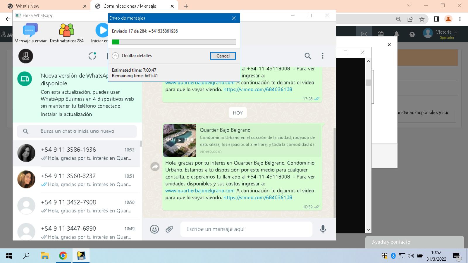Viewport: 468px width, 263px height.
Task: Open the Chrome three-dot menu
Action: [x=460, y=19]
